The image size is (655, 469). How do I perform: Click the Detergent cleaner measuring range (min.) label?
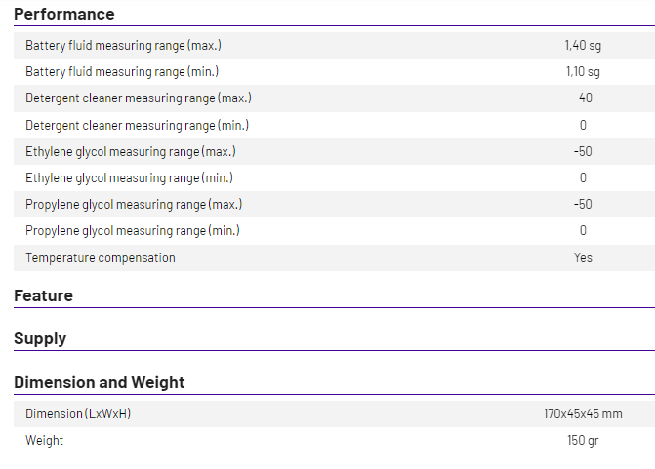137,125
